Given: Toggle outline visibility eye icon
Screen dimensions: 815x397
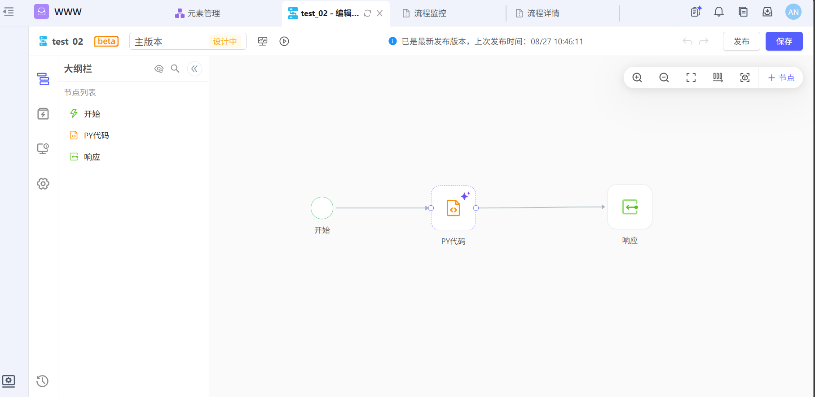Looking at the screenshot, I should coord(159,69).
